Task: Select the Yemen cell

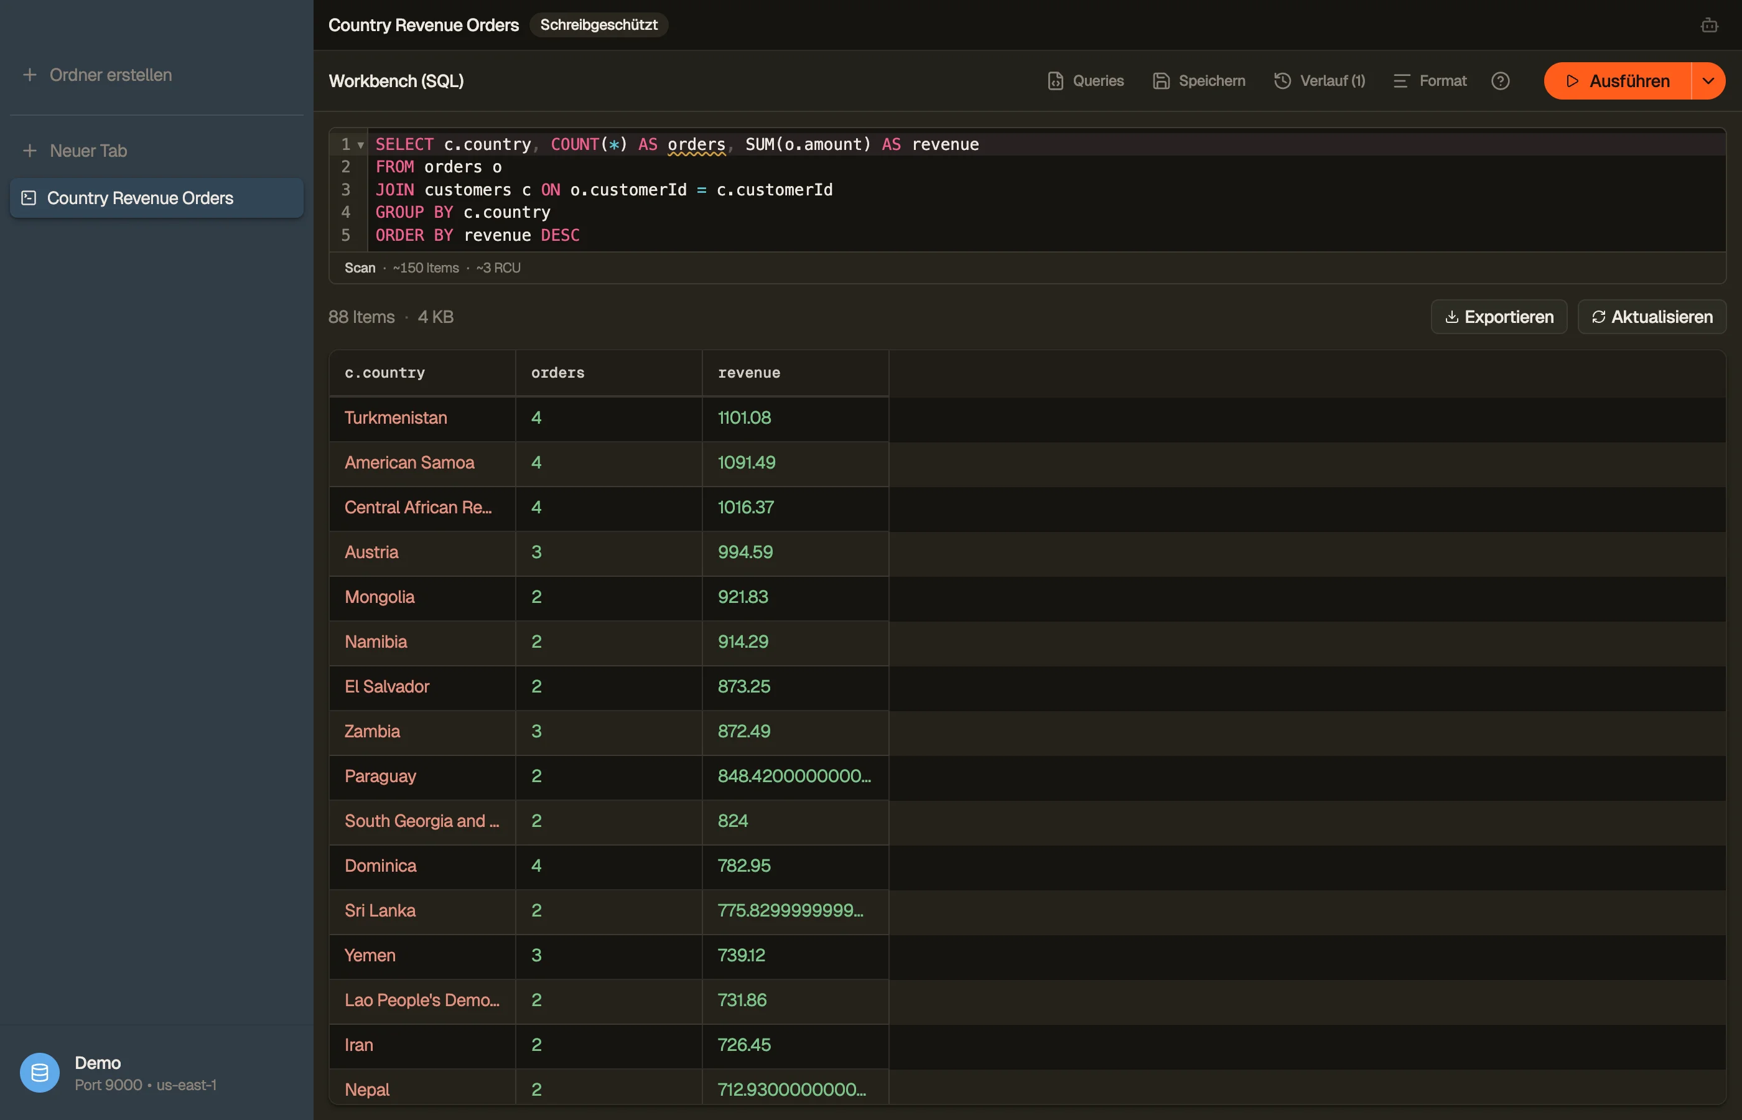Action: 422,956
